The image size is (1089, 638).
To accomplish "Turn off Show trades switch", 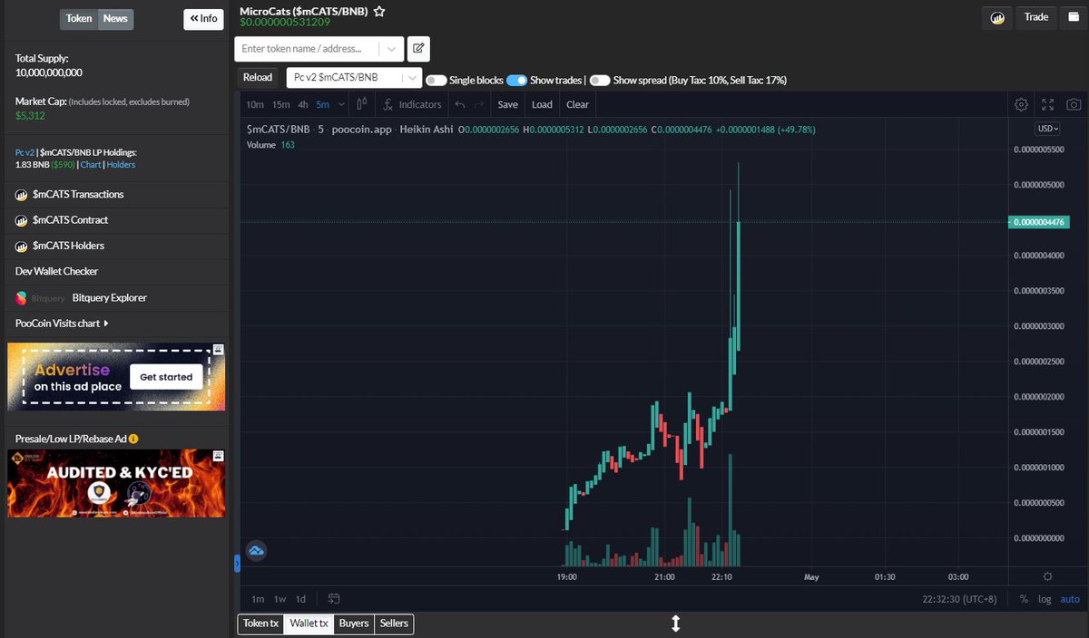I will coord(517,80).
